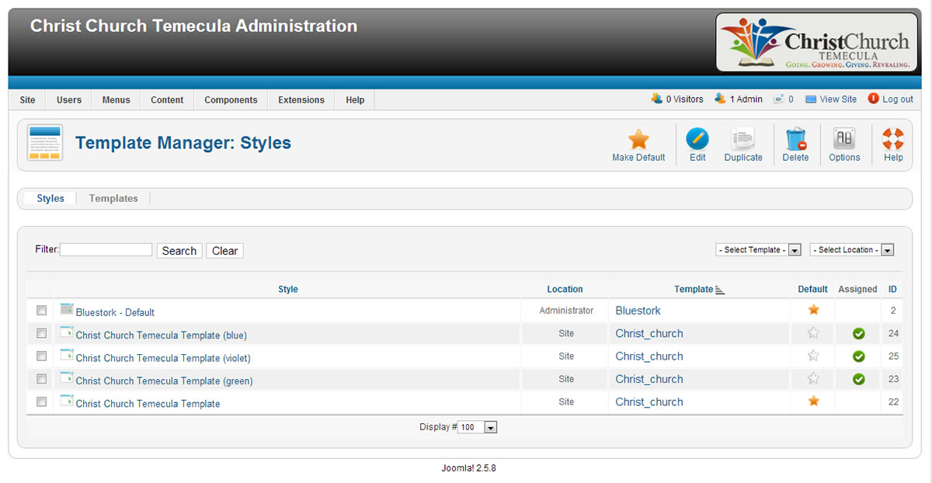Check the green template row checkbox
The width and height of the screenshot is (932, 483).
(41, 379)
